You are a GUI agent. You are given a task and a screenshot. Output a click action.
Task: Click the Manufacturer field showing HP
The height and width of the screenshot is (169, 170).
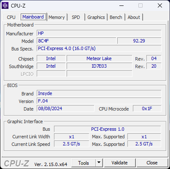[x=99, y=33]
